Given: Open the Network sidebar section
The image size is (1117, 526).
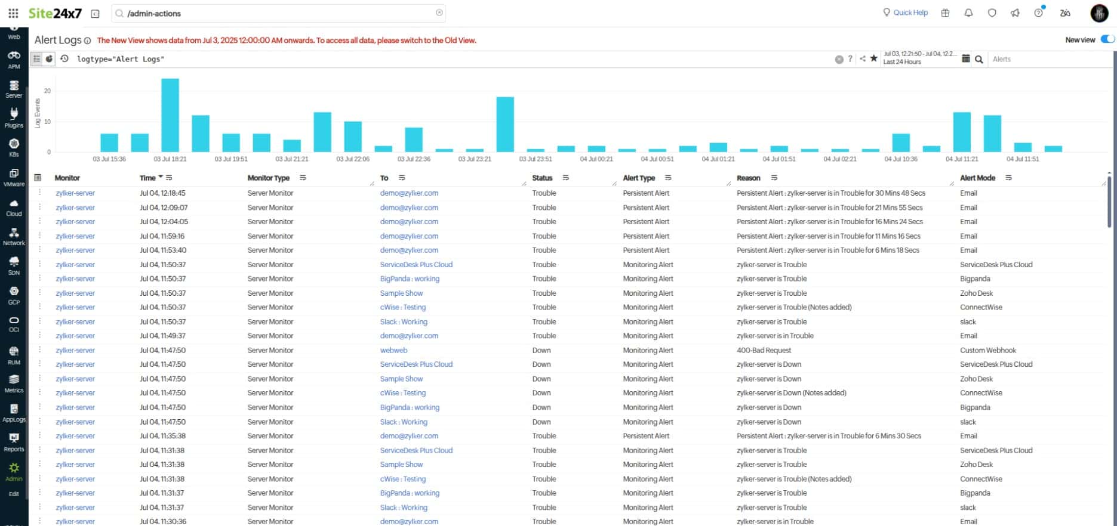Looking at the screenshot, I should (14, 236).
